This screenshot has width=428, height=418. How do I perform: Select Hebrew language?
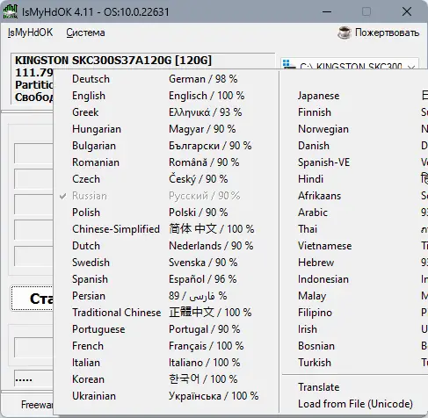354,263
